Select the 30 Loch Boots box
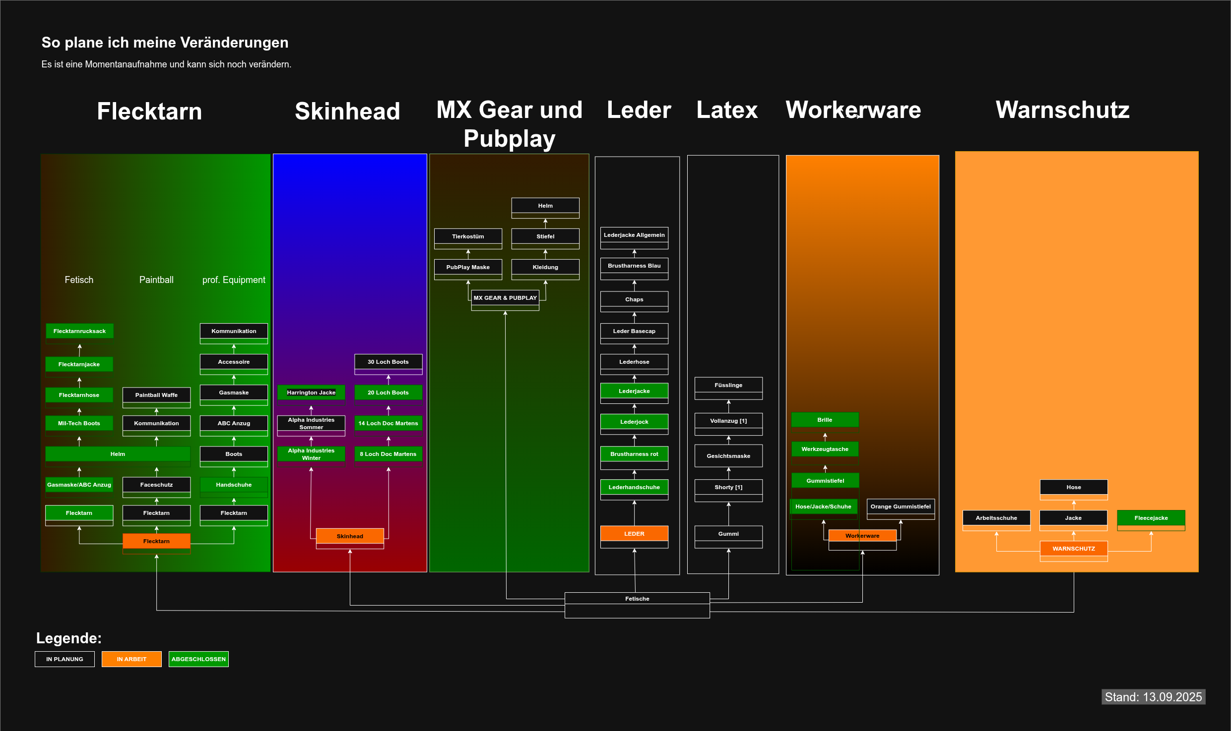Image resolution: width=1231 pixels, height=731 pixels. pos(388,362)
